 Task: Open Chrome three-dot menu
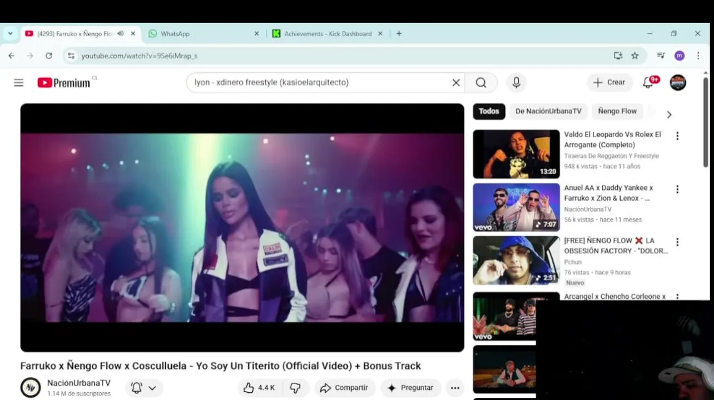tap(698, 56)
